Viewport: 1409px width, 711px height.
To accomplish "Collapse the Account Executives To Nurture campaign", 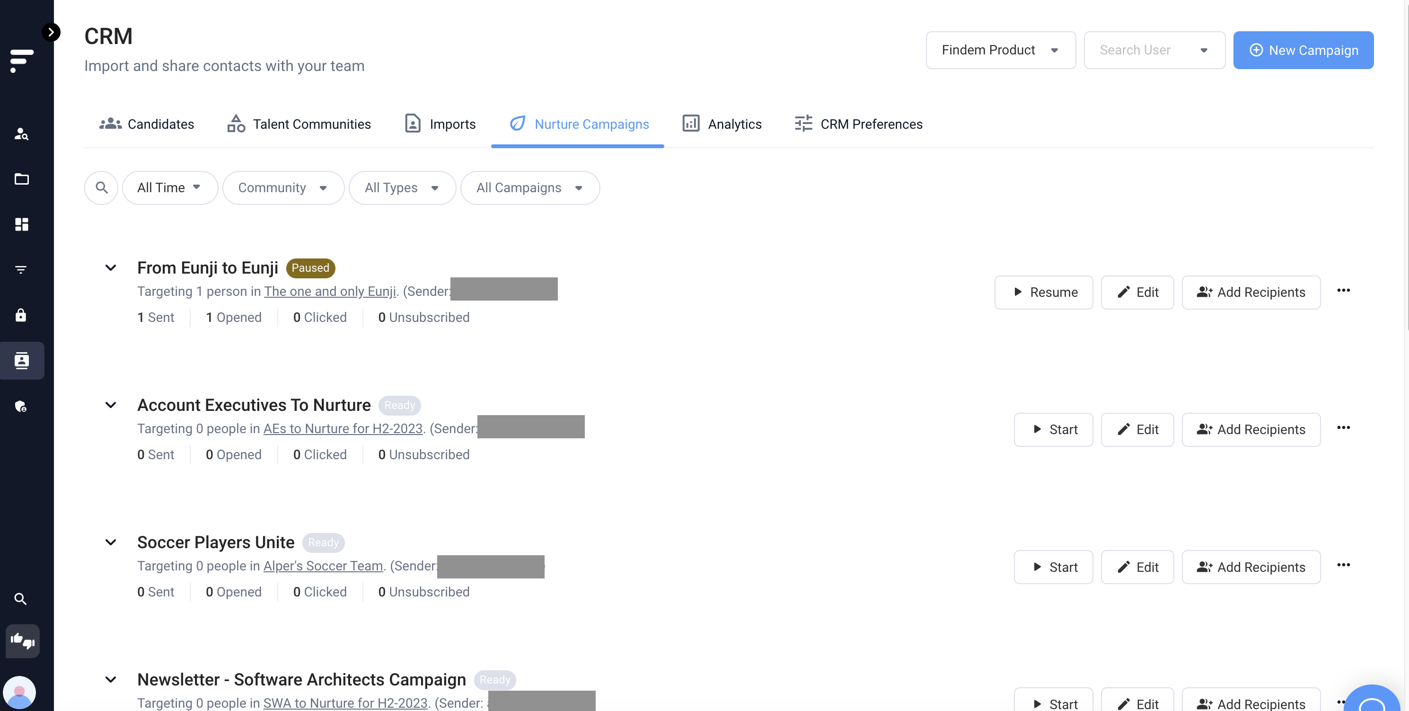I will pos(111,405).
